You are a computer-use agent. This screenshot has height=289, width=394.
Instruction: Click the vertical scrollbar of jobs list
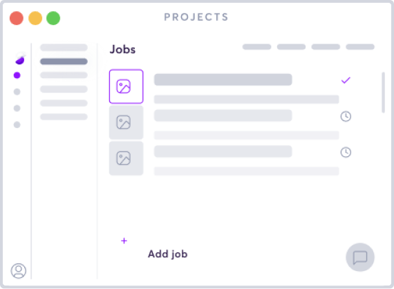coord(383,93)
